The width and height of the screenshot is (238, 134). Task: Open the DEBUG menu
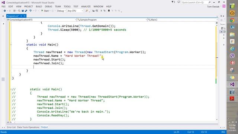48,6
